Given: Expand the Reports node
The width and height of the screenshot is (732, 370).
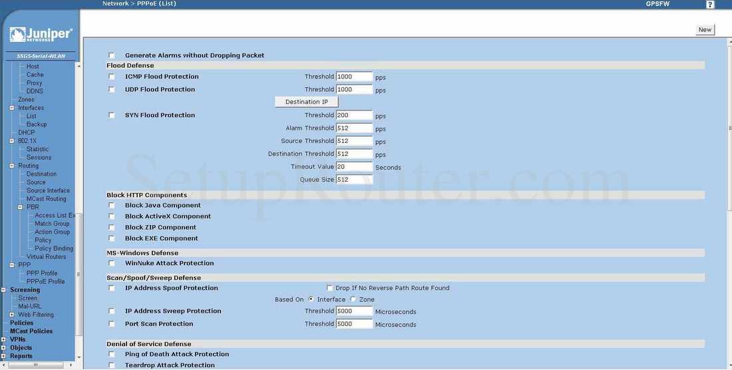Looking at the screenshot, I should pos(3,357).
